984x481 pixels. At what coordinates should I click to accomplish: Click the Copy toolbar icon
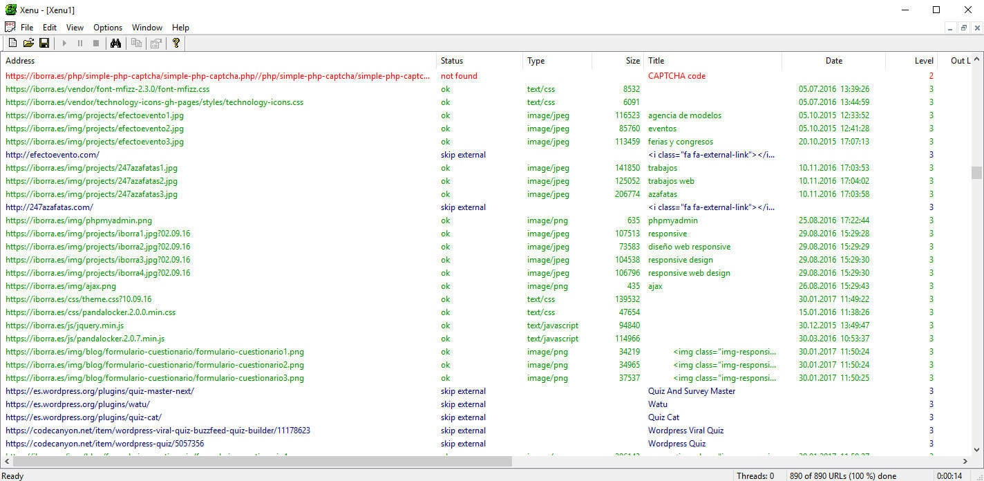pyautogui.click(x=137, y=43)
